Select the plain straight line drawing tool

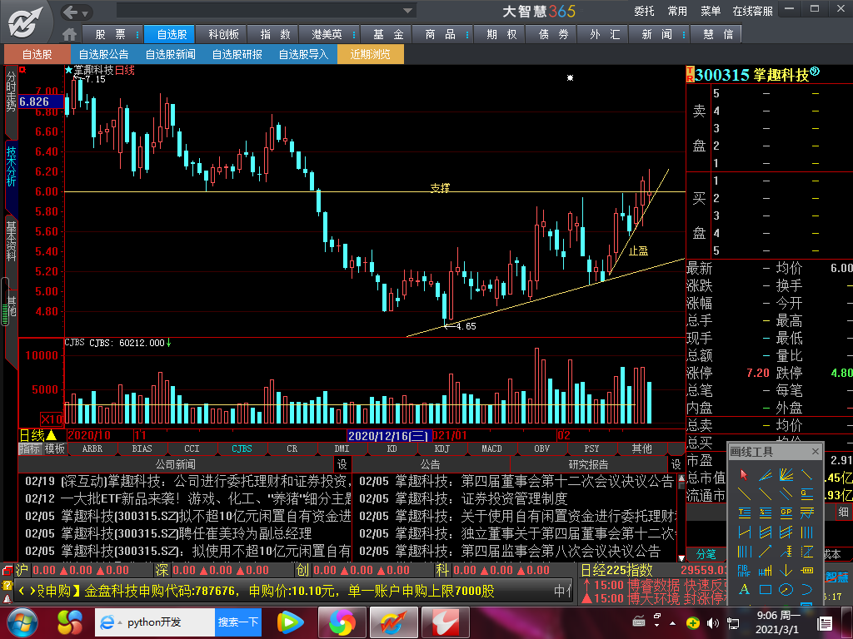click(744, 494)
